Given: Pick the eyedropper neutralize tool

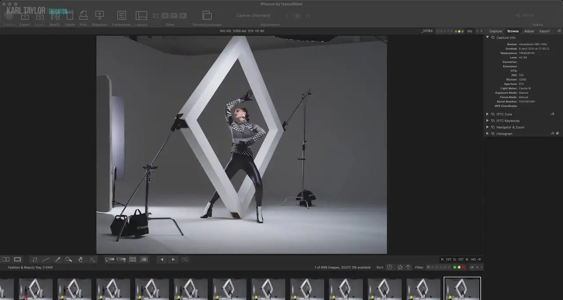Looking at the screenshot, I should pyautogui.click(x=57, y=260).
